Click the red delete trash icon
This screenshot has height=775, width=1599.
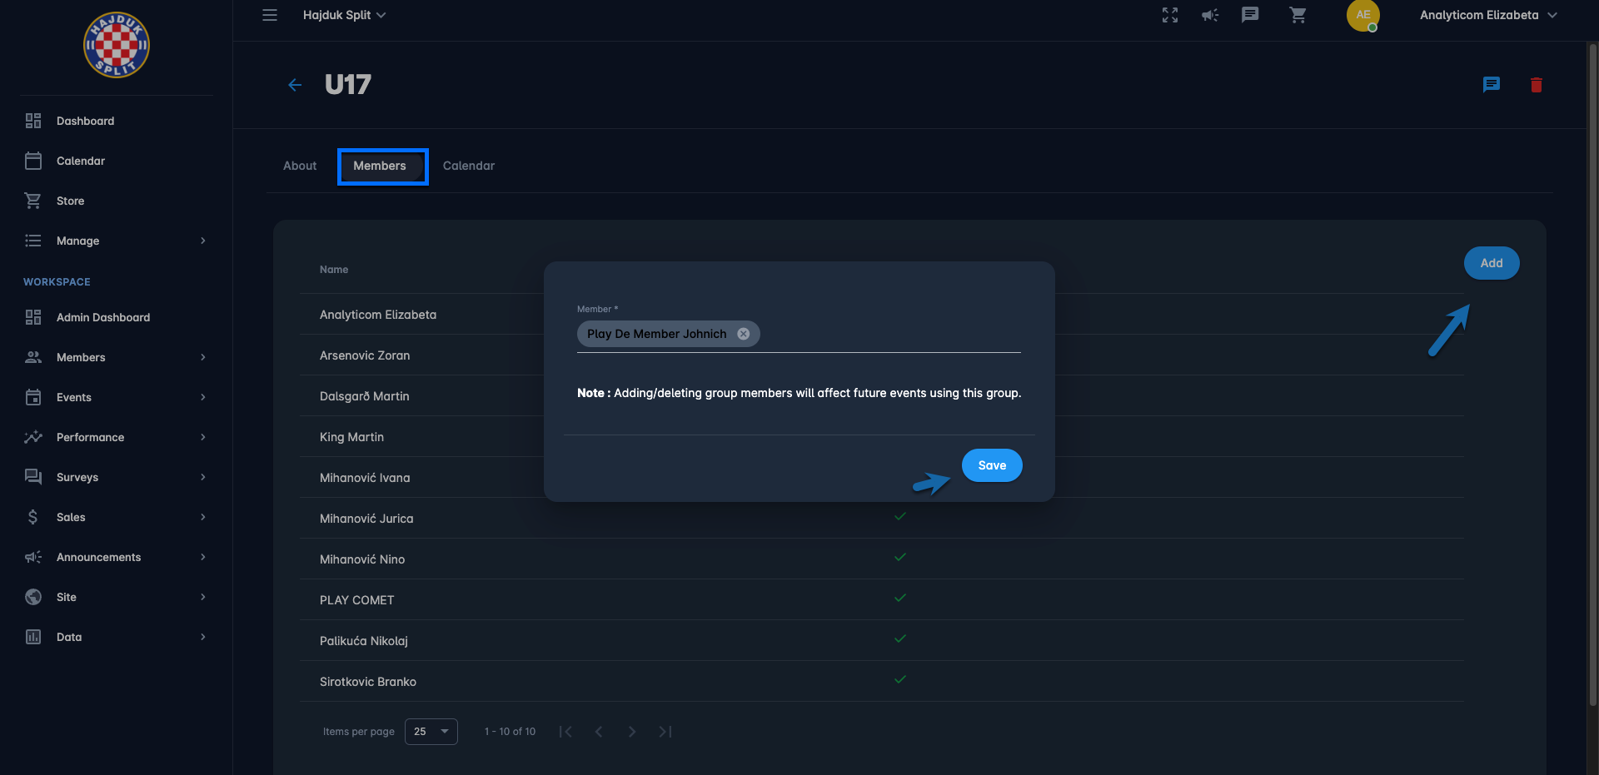[x=1536, y=85]
